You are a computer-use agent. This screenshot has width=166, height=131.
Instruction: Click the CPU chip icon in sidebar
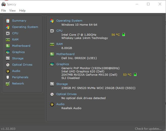pos(8,33)
